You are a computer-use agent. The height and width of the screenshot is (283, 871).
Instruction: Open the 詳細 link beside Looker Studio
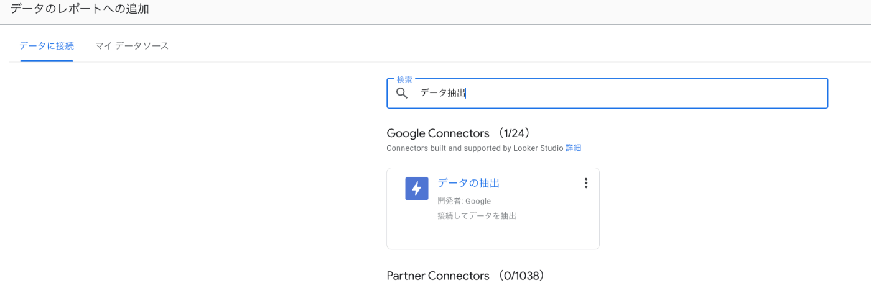coord(573,148)
